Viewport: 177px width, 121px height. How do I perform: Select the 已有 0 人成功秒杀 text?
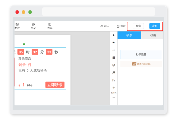(32, 70)
